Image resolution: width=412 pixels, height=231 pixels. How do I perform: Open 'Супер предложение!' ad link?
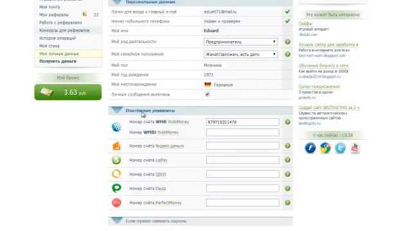(319, 87)
